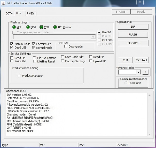Tick the Factory Settings checkbox
This screenshot has width=156, height=148.
coord(63,61)
